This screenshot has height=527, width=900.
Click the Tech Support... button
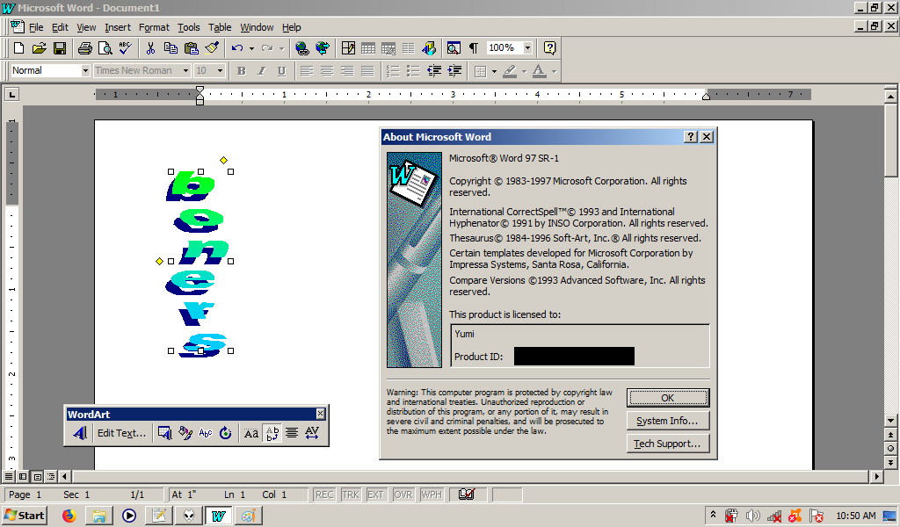pos(668,444)
